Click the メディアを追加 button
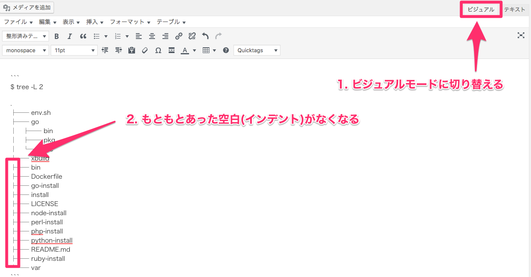531x277 pixels. (27, 7)
